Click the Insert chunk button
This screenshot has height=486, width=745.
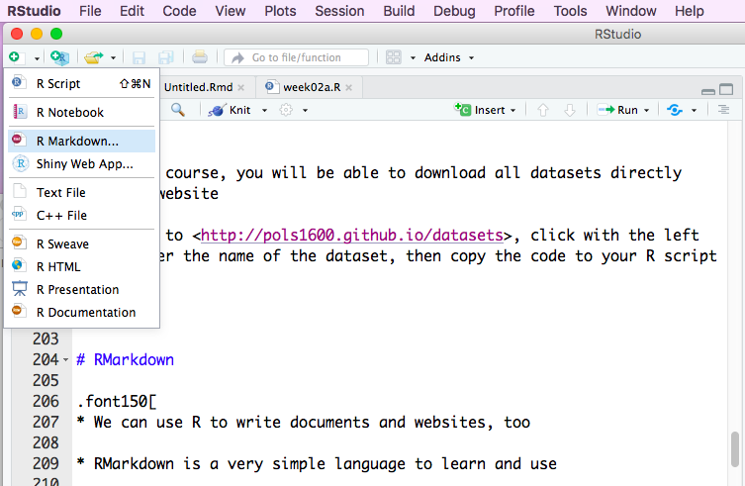(x=480, y=110)
